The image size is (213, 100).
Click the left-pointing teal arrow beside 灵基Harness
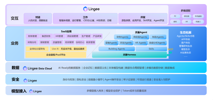point(168,55)
